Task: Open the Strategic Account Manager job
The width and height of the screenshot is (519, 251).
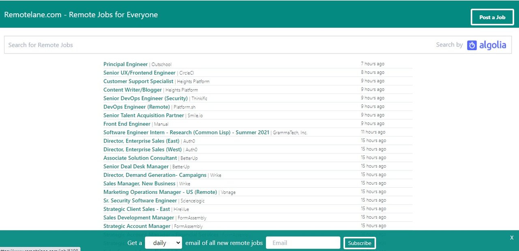Action: [x=137, y=226]
